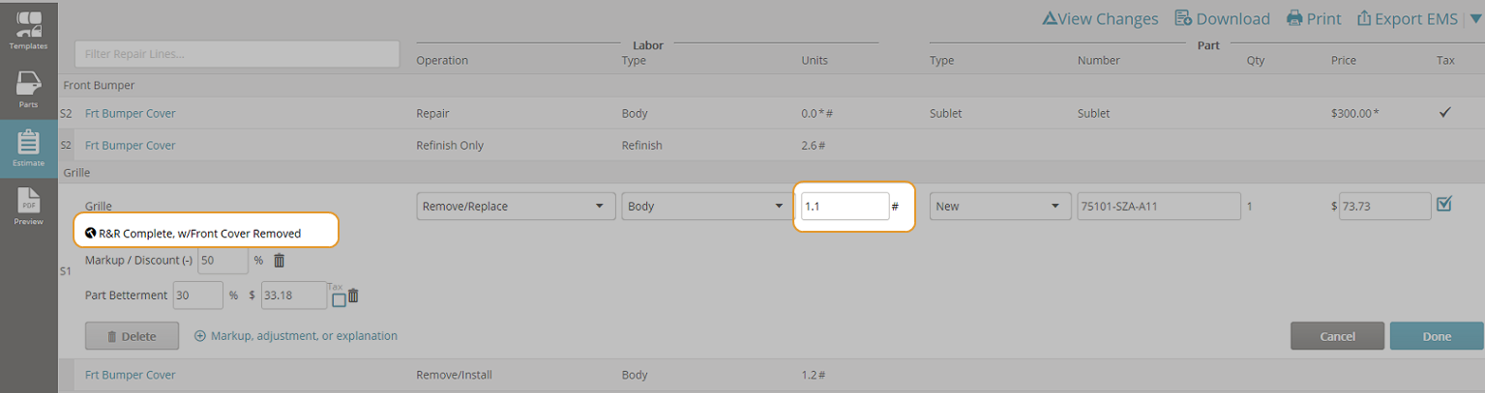Download the estimate file
Image resolution: width=1485 pixels, height=393 pixels.
click(1222, 18)
